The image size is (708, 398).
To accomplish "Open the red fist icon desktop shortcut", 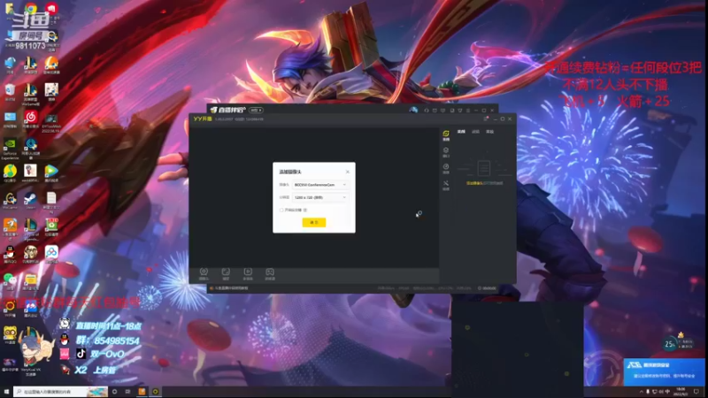I will pyautogui.click(x=51, y=9).
